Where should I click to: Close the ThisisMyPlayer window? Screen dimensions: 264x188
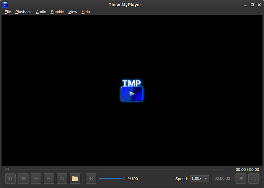tap(259, 5)
